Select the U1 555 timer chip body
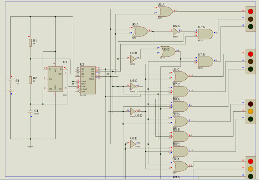The image size is (259, 180). pyautogui.click(x=55, y=79)
